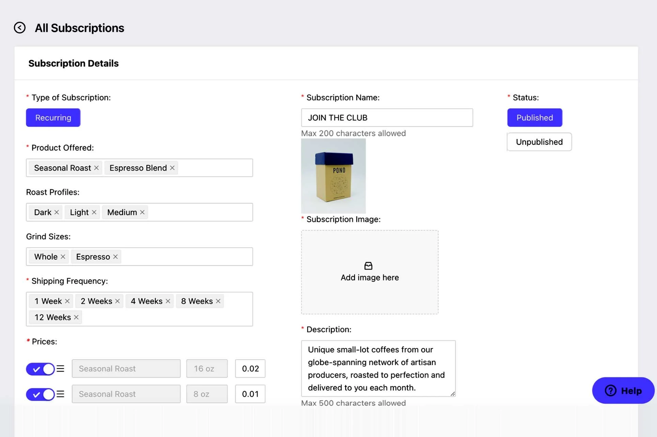The height and width of the screenshot is (437, 657).
Task: Open the Help widget
Action: point(623,390)
